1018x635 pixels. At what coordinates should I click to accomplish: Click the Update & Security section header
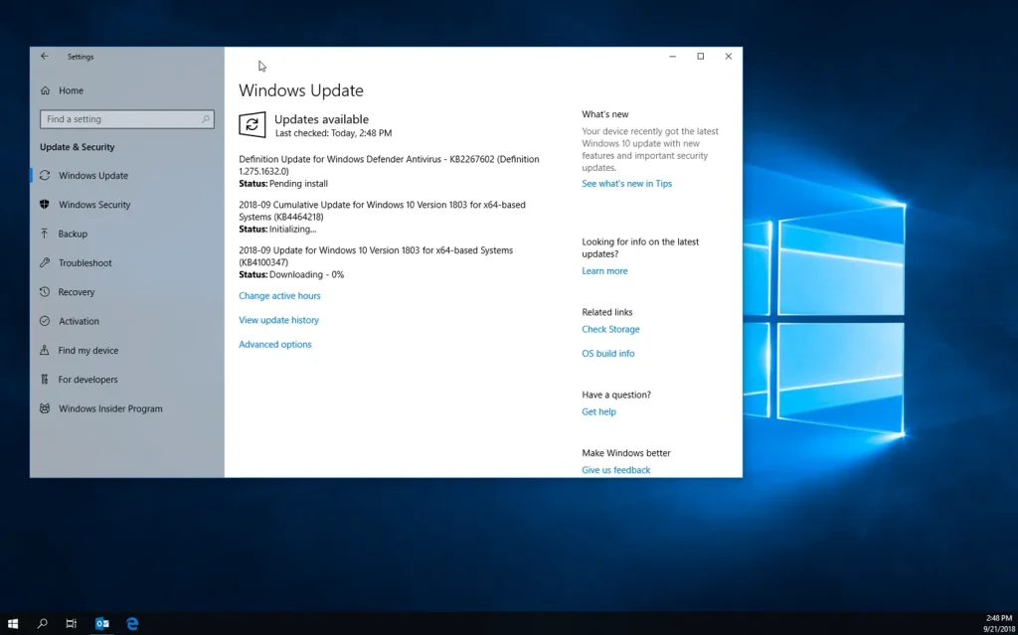coord(77,147)
